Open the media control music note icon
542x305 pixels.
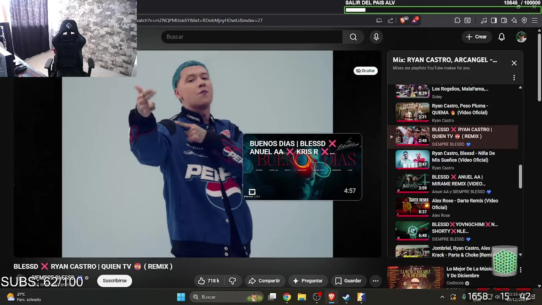(484, 20)
